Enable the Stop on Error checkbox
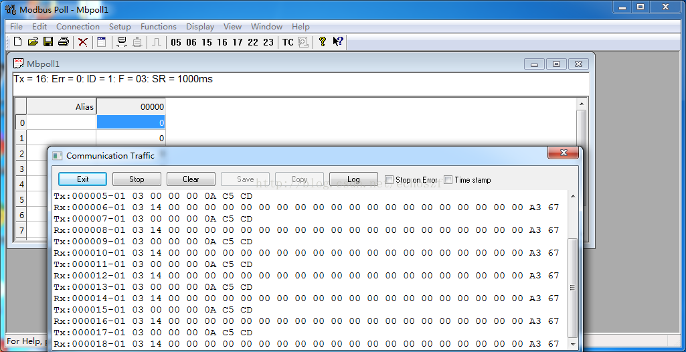The width and height of the screenshot is (686, 352). 389,180
